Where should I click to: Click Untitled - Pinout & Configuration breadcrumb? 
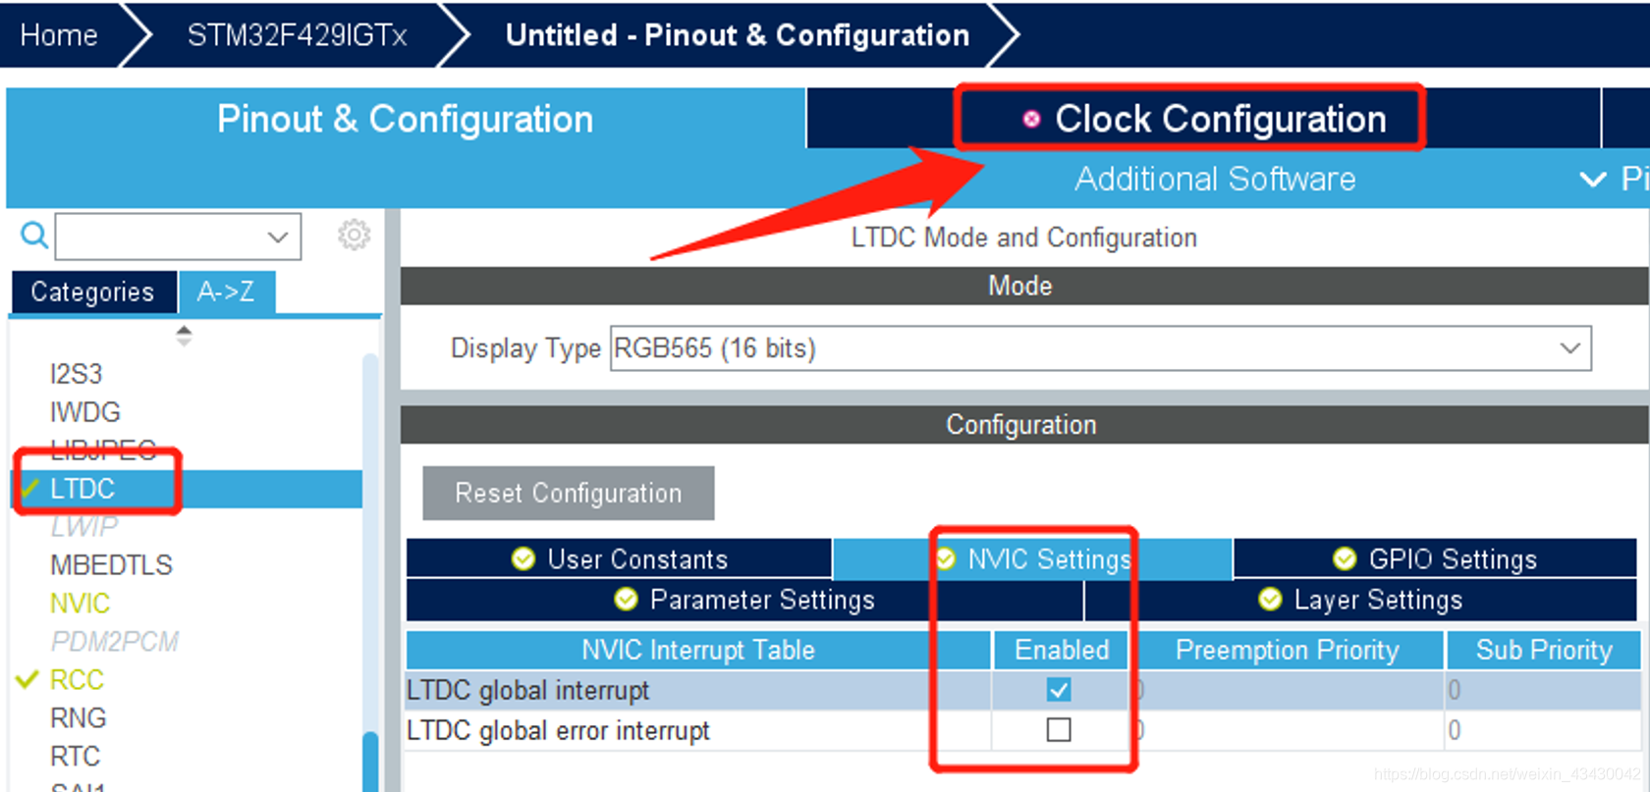(738, 35)
